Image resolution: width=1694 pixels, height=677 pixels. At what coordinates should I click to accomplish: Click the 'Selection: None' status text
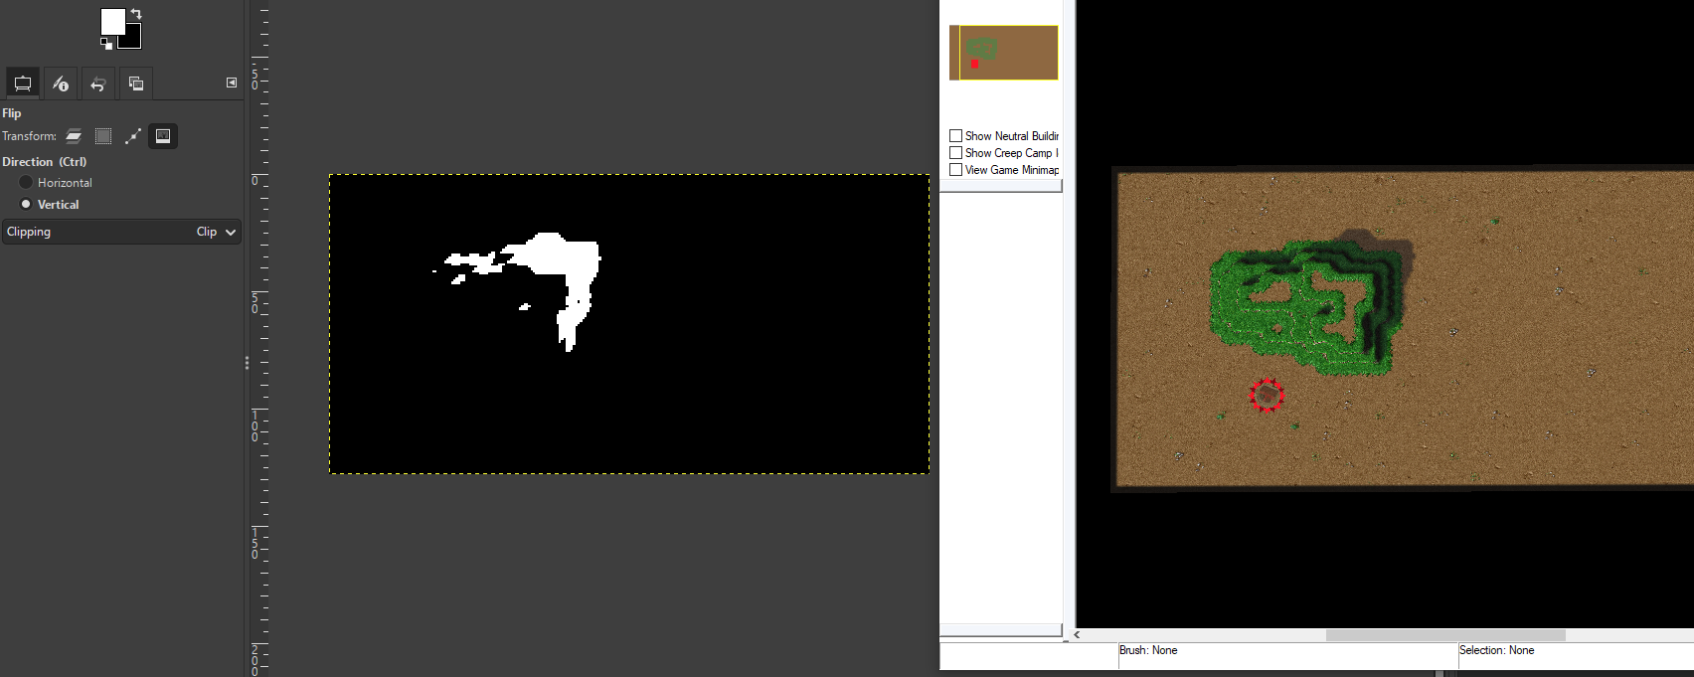1496,650
